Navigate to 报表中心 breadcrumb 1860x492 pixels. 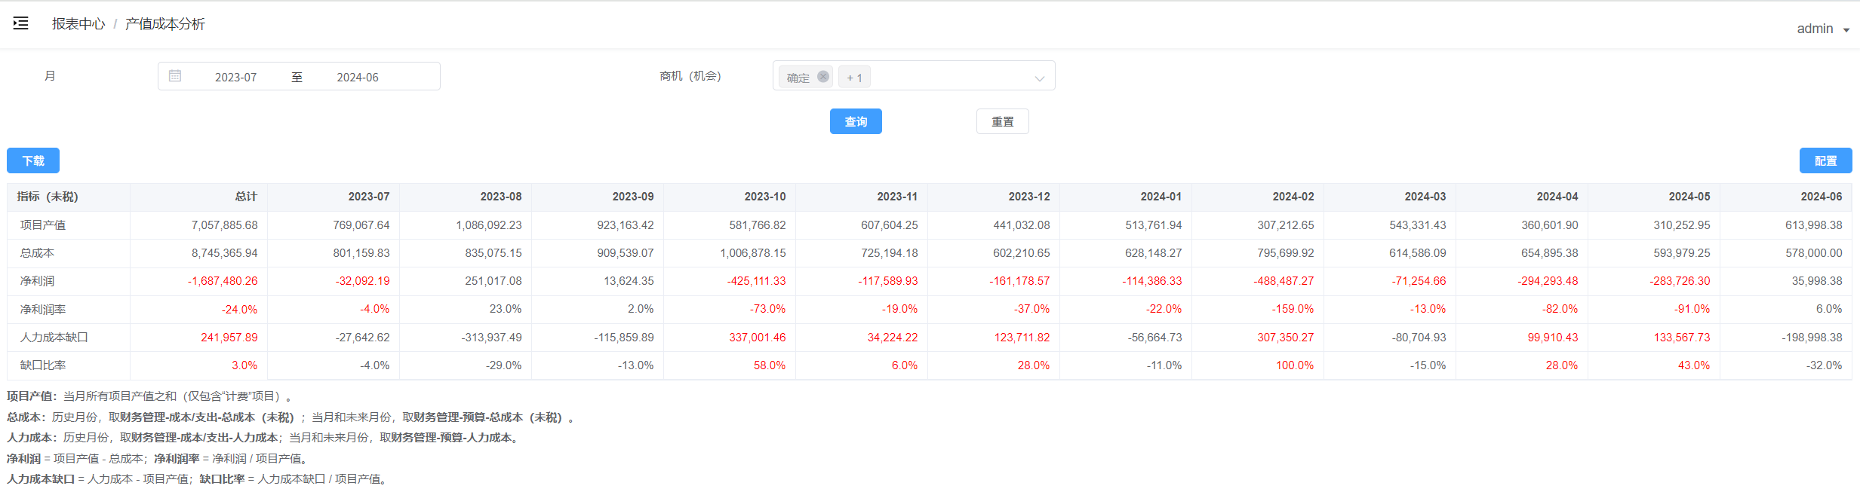(78, 24)
